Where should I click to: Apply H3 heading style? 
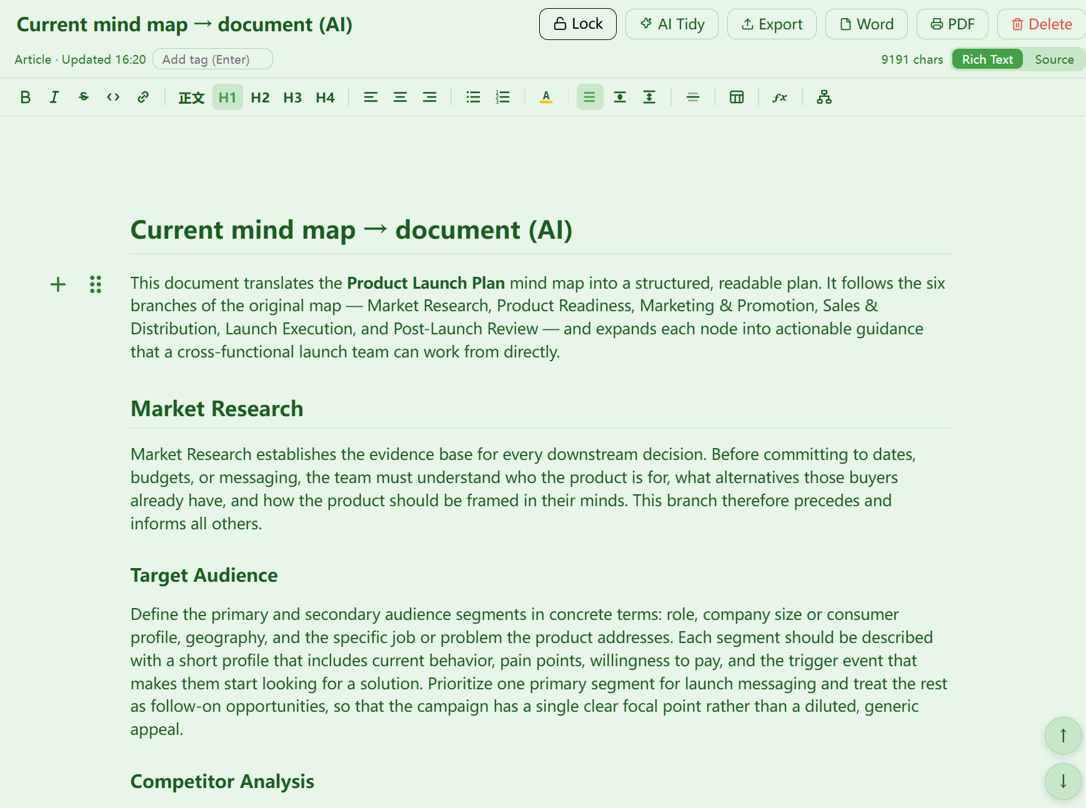coord(292,97)
